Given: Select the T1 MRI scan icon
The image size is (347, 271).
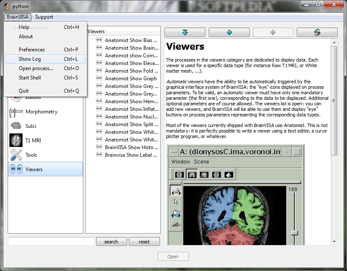Looking at the screenshot, I should [x=16, y=140].
